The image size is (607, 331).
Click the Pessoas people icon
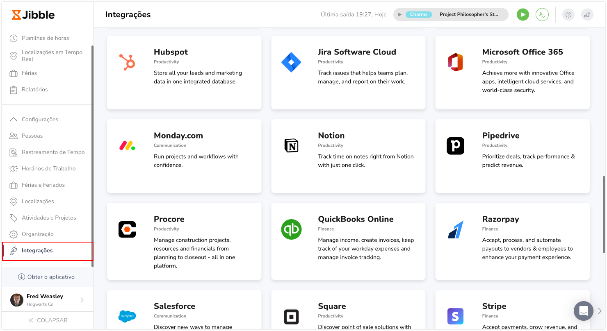[14, 136]
